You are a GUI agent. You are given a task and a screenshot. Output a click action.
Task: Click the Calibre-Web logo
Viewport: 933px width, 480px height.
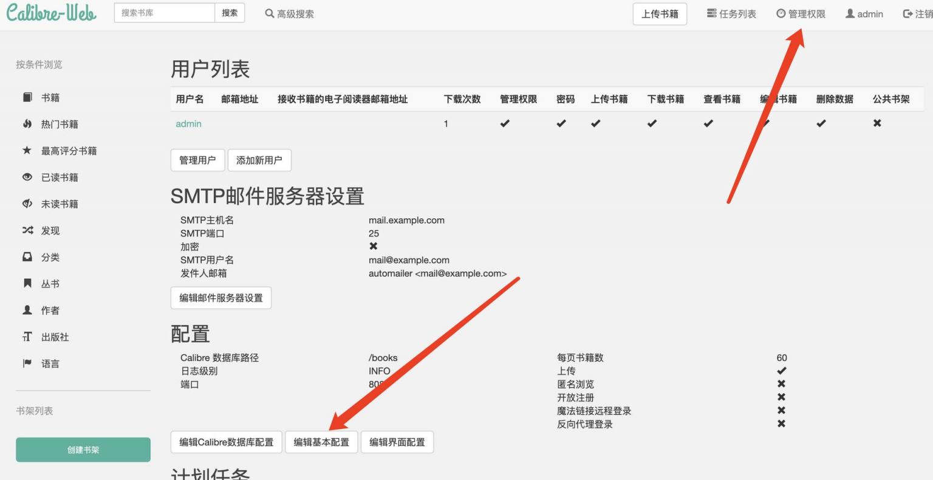tap(51, 13)
